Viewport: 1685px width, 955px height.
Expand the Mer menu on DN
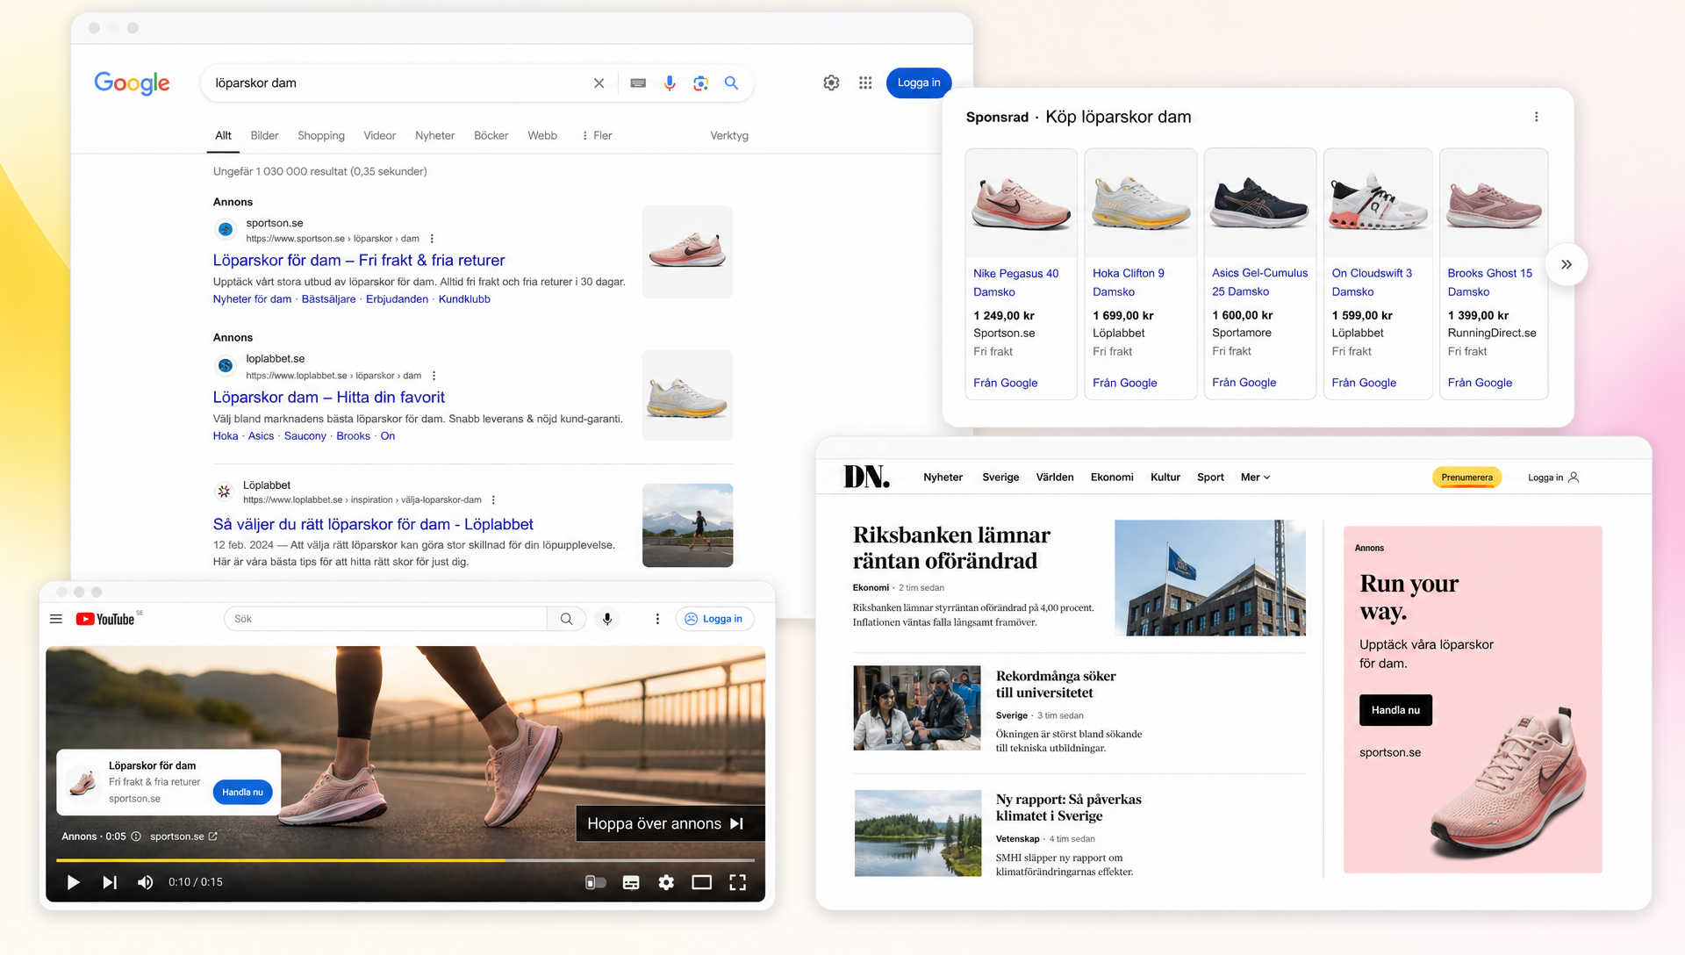pos(1256,477)
